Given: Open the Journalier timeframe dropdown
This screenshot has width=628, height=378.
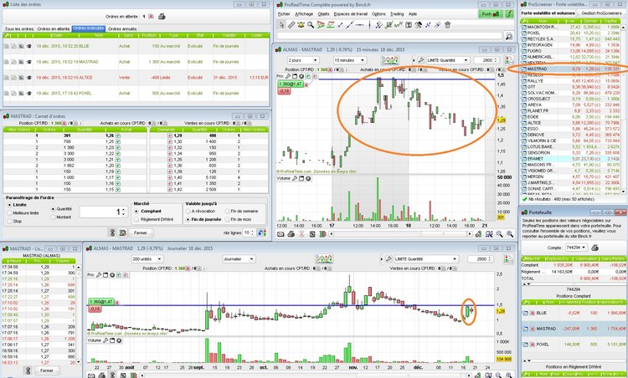Looking at the screenshot, I should [239, 259].
